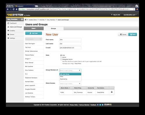Click the breadcrumb home icon
145x115 pixels.
[26, 20]
